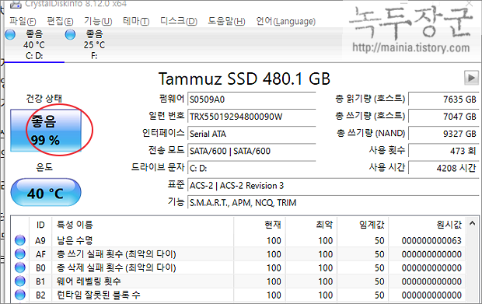Select the 웨어 레벨링 횟수 attribute row
Image resolution: width=482 pixels, height=304 pixels.
pos(239,281)
